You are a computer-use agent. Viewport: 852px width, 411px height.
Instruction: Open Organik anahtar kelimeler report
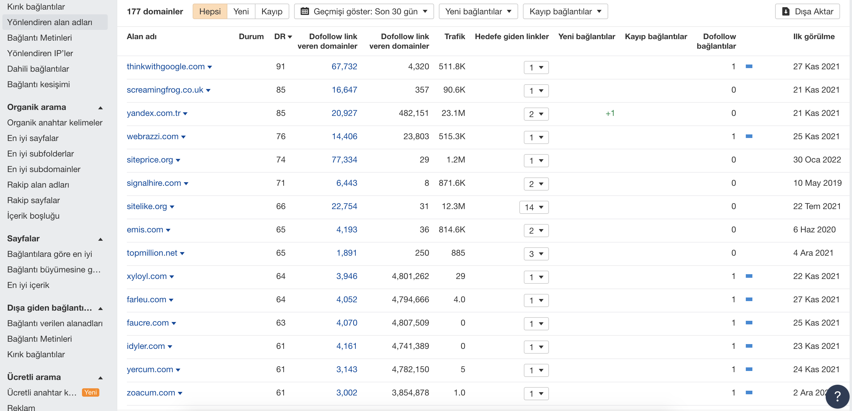pos(55,122)
